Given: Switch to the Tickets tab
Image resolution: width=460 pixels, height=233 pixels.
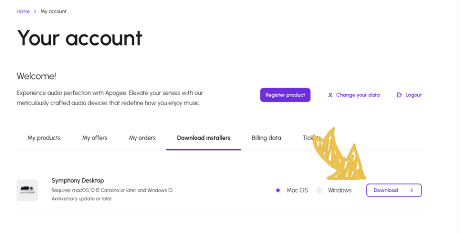Looking at the screenshot, I should point(311,138).
